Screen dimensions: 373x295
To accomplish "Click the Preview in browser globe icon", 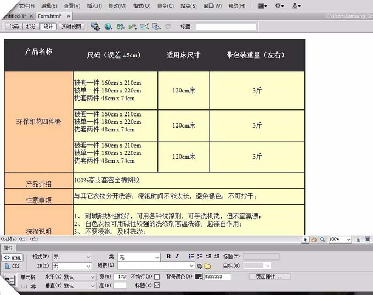I will pos(108,26).
